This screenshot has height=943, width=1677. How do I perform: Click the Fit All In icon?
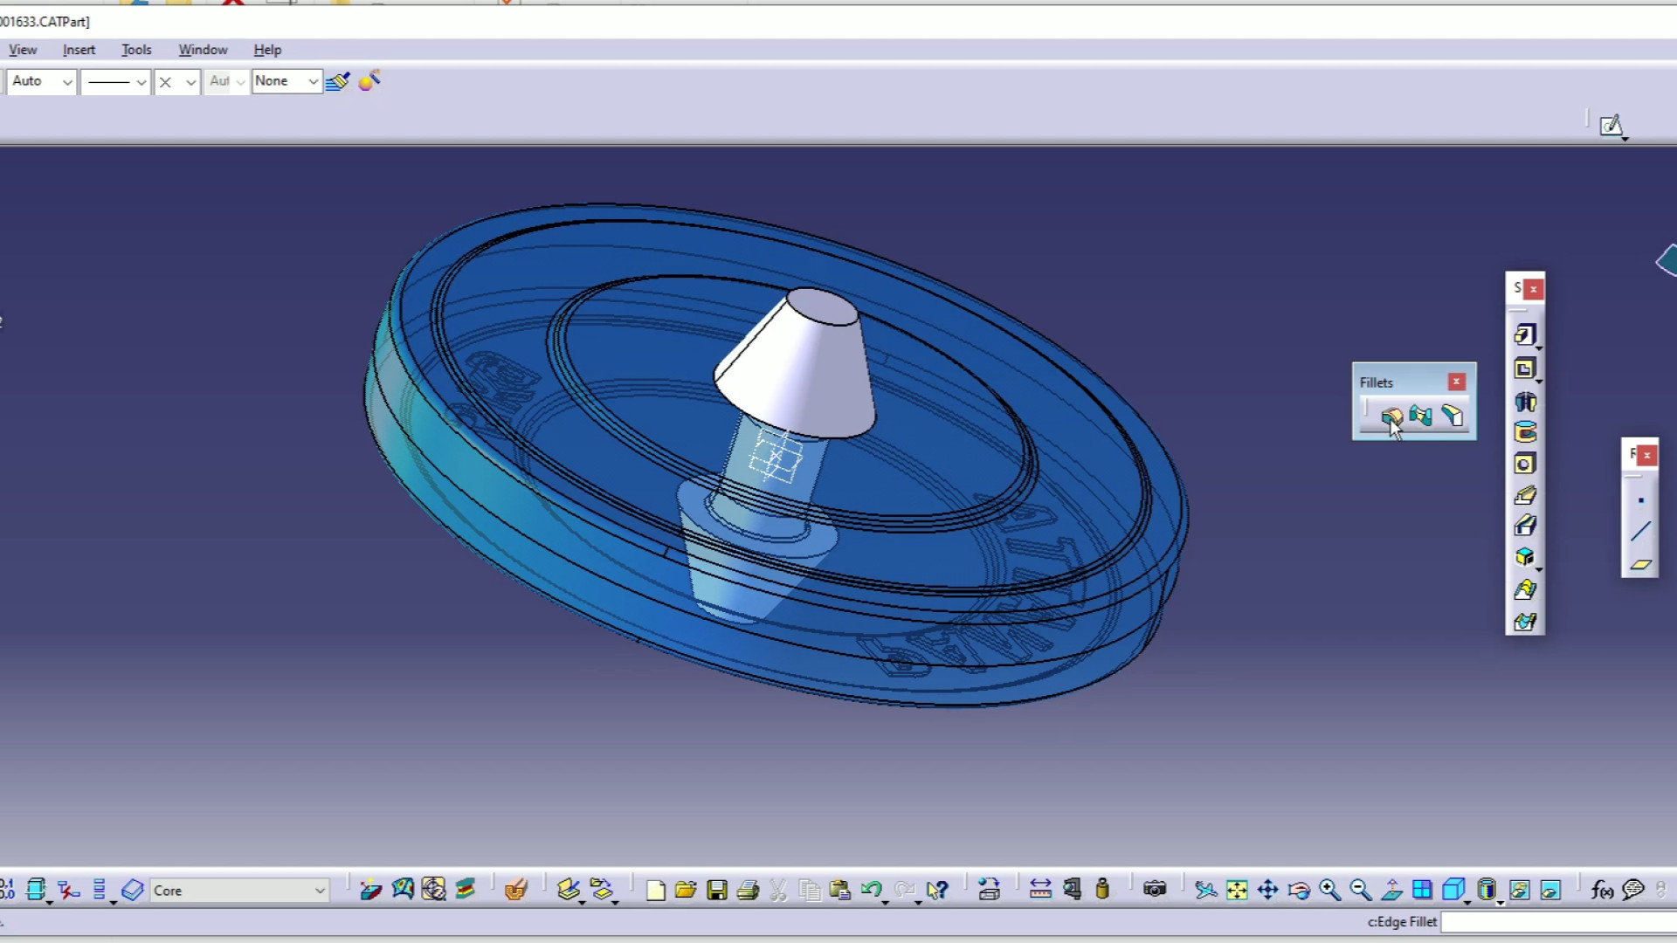[x=1237, y=890]
